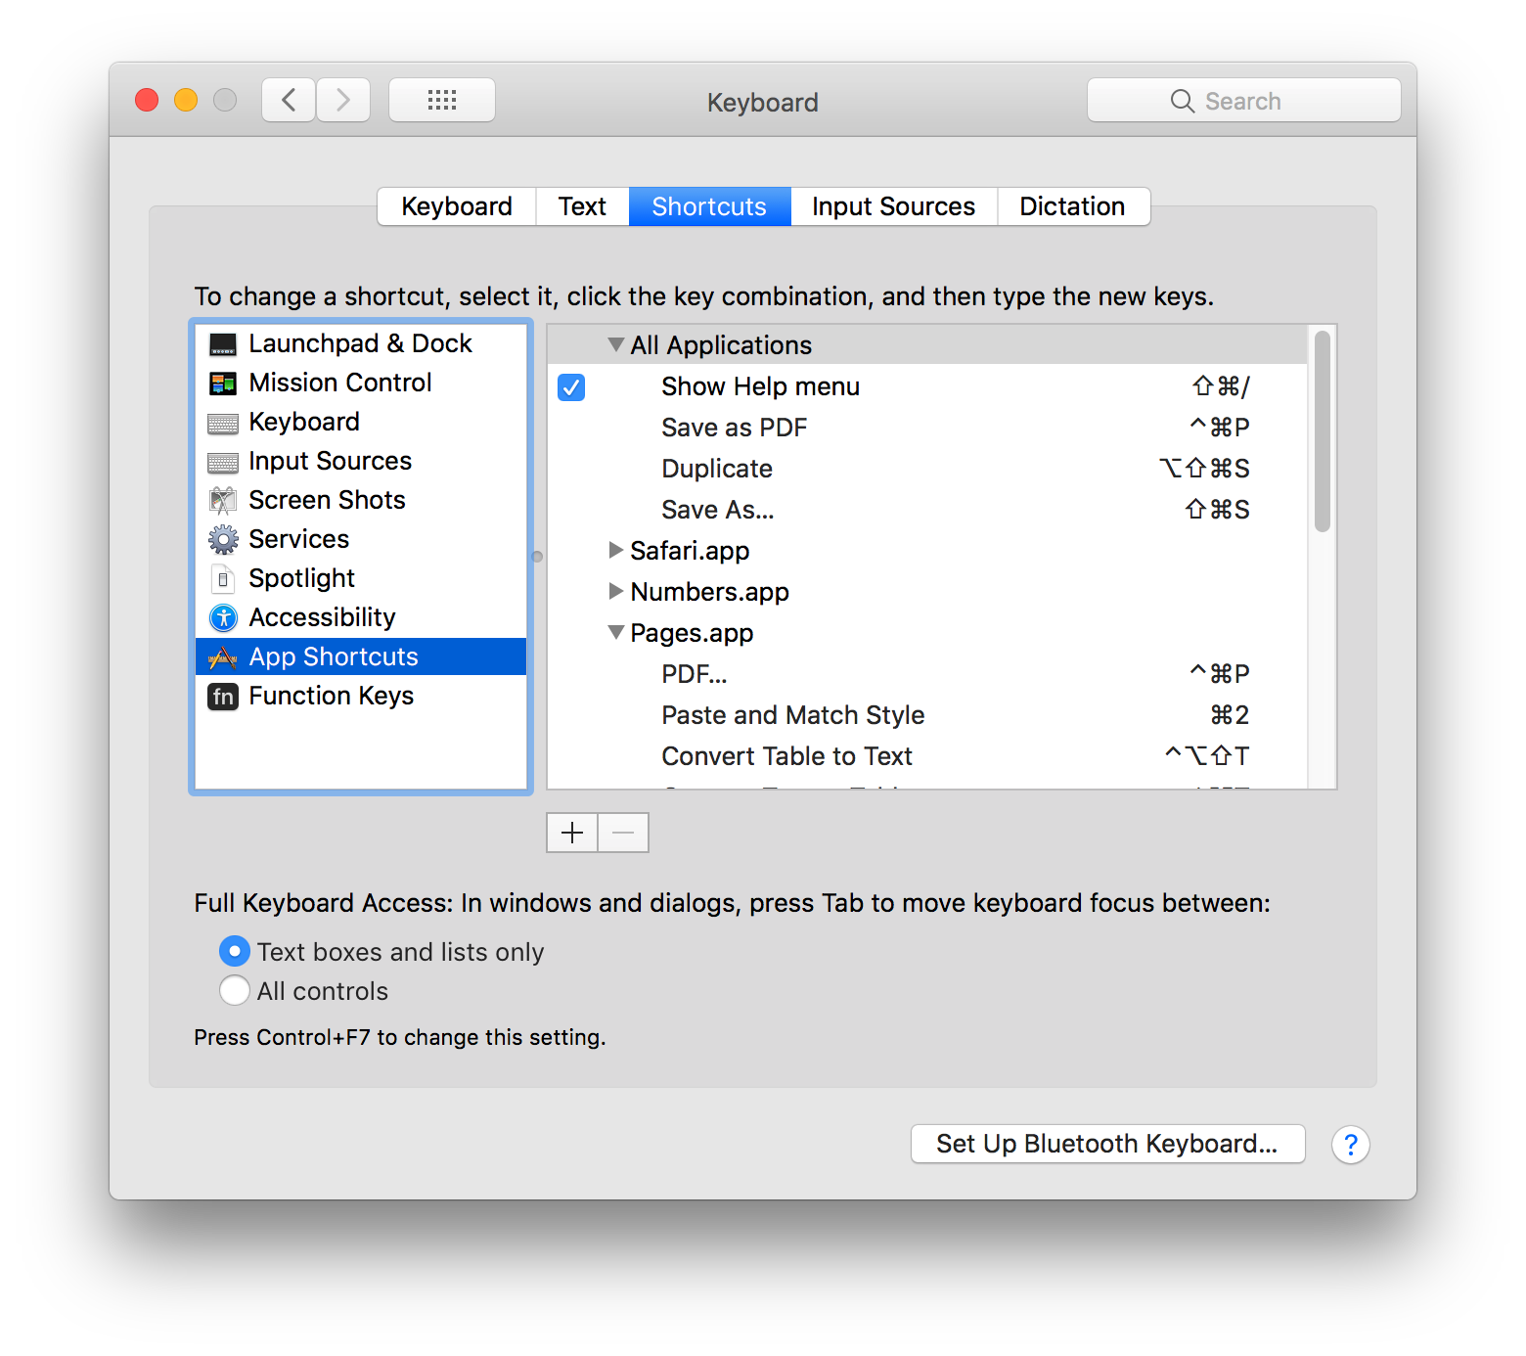Click the Show All grid icon
The height and width of the screenshot is (1356, 1526).
[441, 99]
